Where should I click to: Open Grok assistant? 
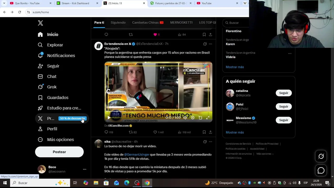click(x=47, y=87)
